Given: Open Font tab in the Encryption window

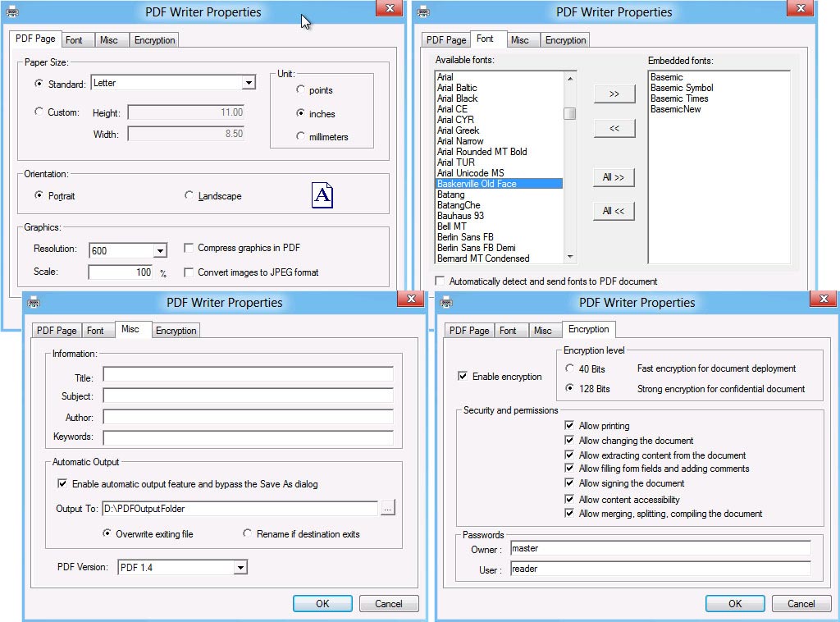Looking at the screenshot, I should click(x=507, y=331).
